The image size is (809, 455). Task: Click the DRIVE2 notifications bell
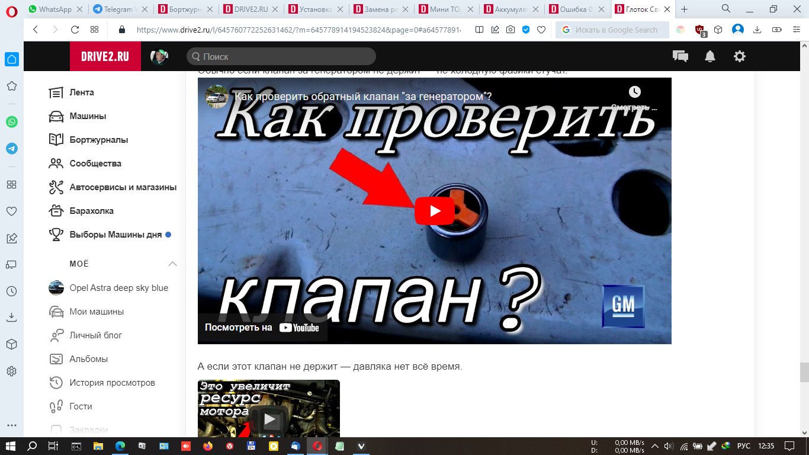click(710, 56)
